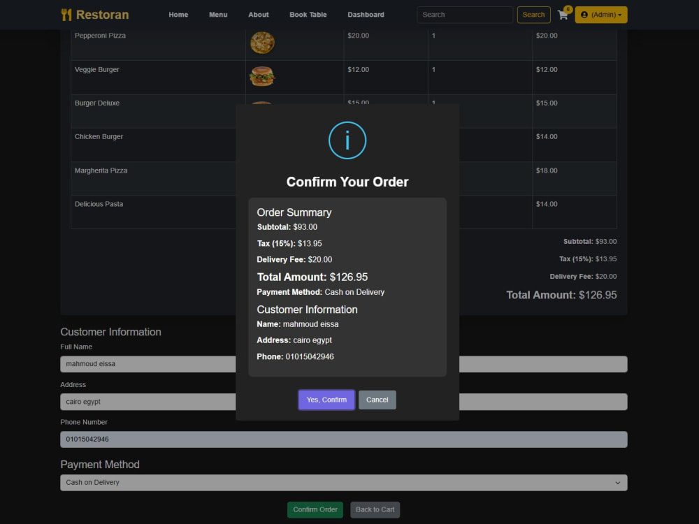Click the dialog's Tax (15%): $13.95 line
The width and height of the screenshot is (699, 524).
click(x=289, y=244)
